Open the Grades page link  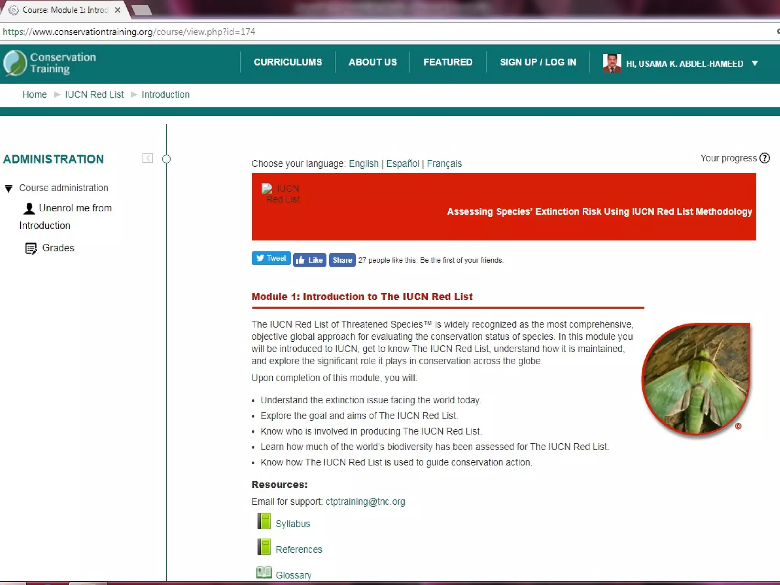[x=58, y=248]
